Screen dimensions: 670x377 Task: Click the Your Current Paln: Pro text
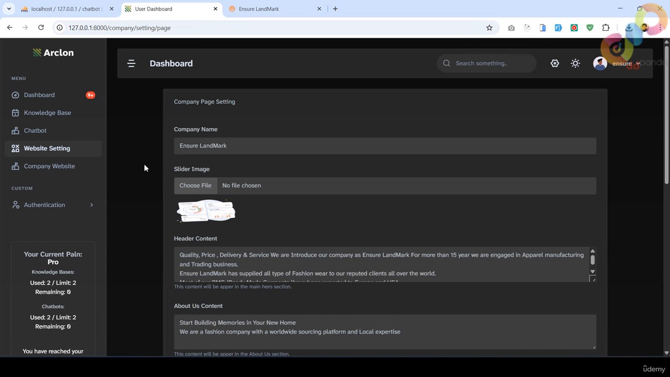pos(53,258)
